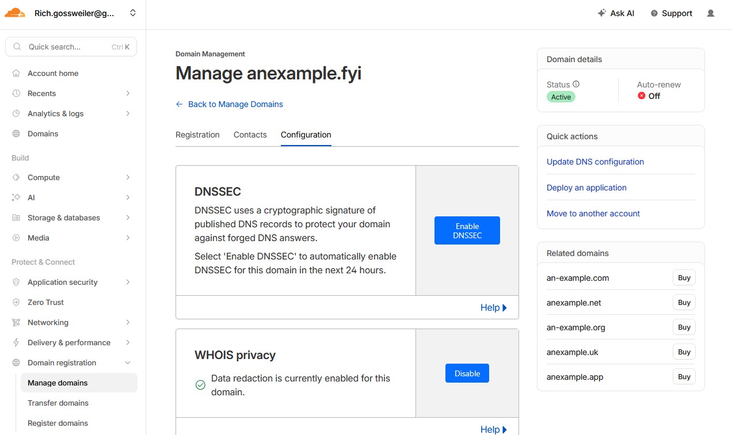
Task: Open the Update DNS configuration link
Action: (x=595, y=162)
